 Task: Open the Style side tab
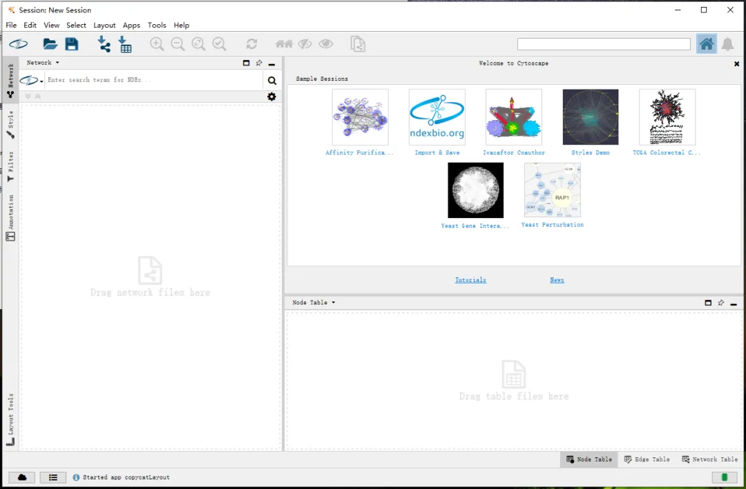pyautogui.click(x=10, y=125)
